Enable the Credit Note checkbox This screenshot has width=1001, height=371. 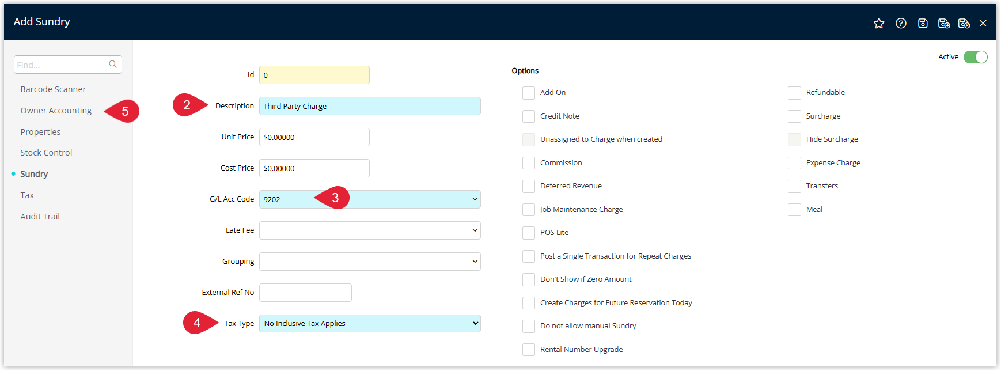pos(529,116)
